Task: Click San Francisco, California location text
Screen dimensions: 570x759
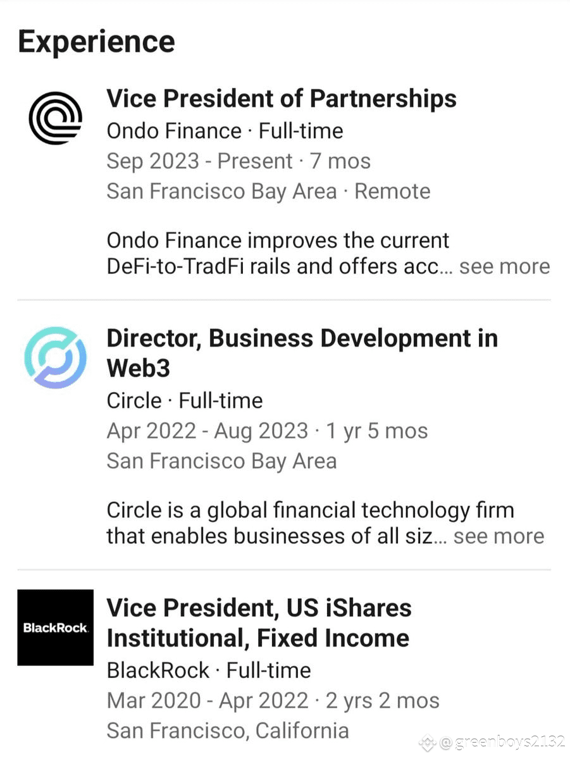Action: click(x=227, y=731)
